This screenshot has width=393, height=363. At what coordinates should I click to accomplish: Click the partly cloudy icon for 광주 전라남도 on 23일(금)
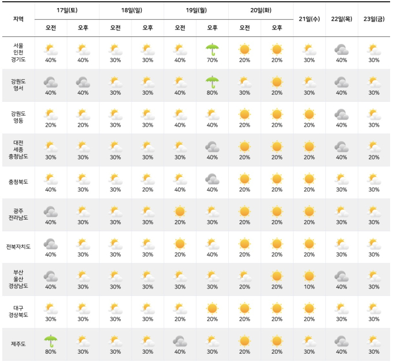[374, 212]
